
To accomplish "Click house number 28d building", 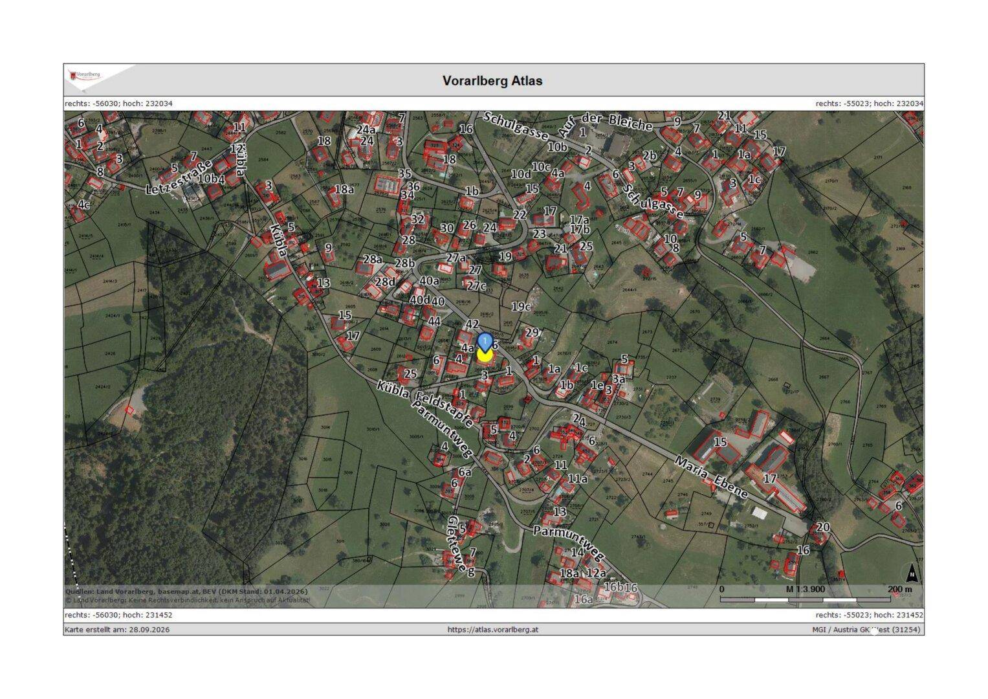I will pos(385,282).
